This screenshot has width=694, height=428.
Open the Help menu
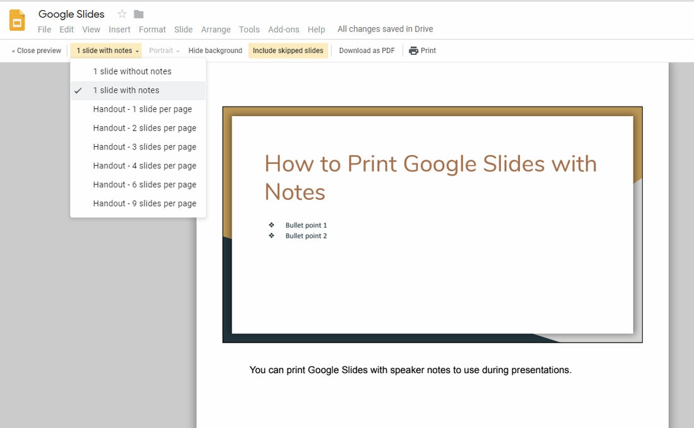point(317,30)
